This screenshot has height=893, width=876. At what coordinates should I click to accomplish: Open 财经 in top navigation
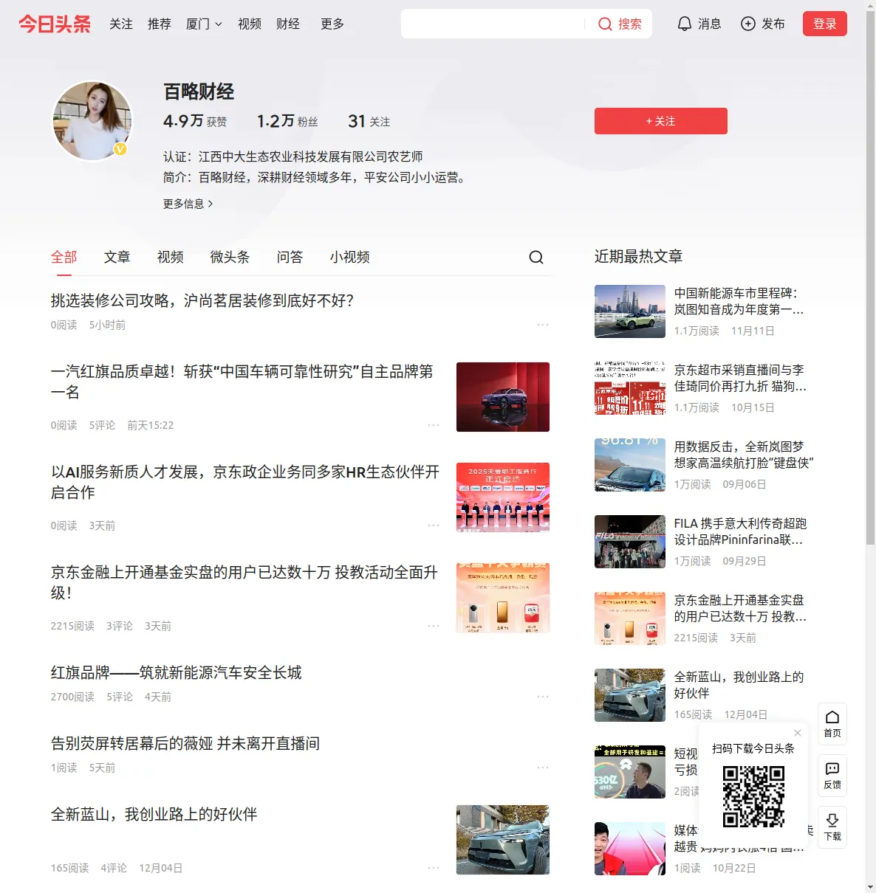point(288,24)
